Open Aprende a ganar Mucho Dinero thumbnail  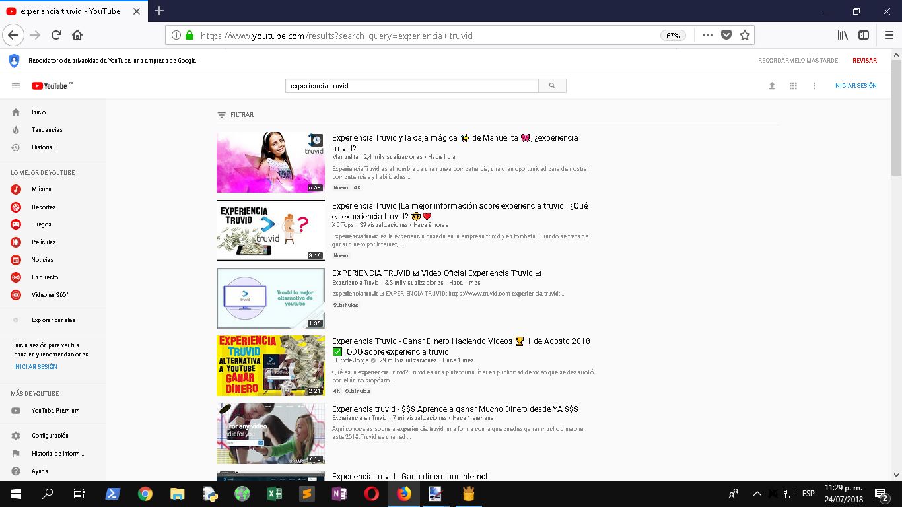pyautogui.click(x=271, y=434)
